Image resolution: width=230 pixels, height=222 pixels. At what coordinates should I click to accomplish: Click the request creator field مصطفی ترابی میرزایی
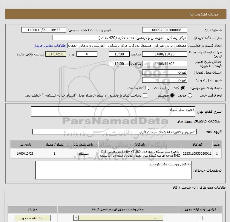coord(127,46)
